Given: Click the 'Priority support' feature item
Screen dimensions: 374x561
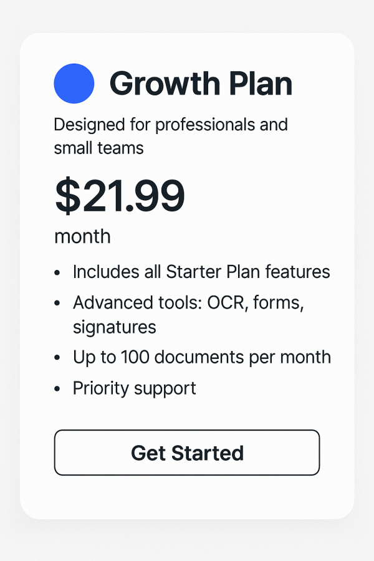Looking at the screenshot, I should 134,388.
